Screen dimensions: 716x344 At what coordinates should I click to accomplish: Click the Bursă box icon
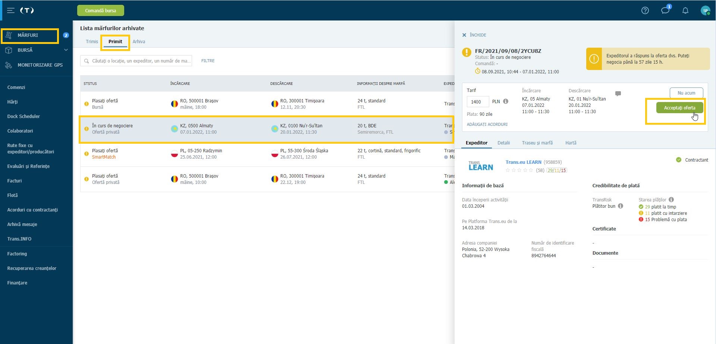[x=9, y=50]
